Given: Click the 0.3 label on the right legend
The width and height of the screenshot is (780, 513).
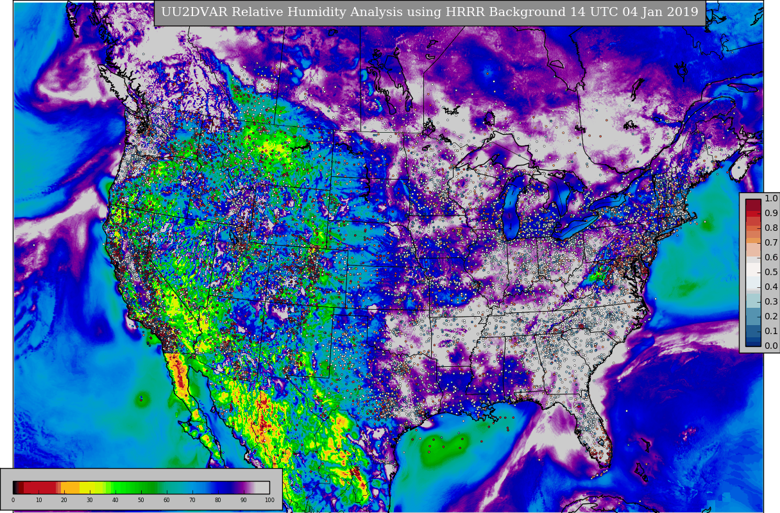Looking at the screenshot, I should pyautogui.click(x=771, y=302).
